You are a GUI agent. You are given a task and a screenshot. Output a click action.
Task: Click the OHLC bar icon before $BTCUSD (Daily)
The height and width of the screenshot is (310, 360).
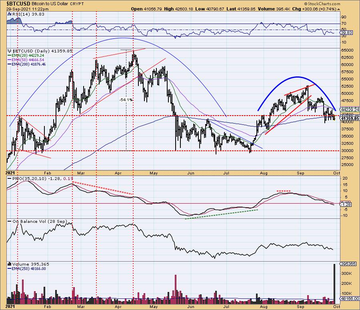10,51
